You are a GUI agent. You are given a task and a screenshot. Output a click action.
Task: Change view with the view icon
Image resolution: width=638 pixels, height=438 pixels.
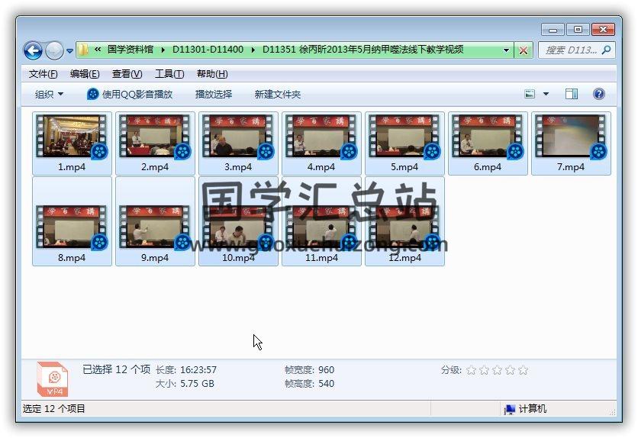(530, 95)
